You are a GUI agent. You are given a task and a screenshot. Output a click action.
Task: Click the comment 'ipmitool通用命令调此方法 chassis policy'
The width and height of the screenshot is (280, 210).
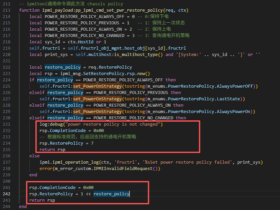pos(75,4)
